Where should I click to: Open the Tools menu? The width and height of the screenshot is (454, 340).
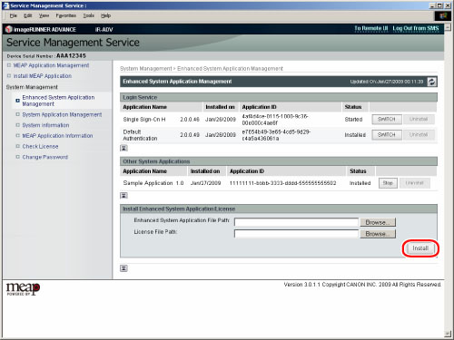(89, 15)
